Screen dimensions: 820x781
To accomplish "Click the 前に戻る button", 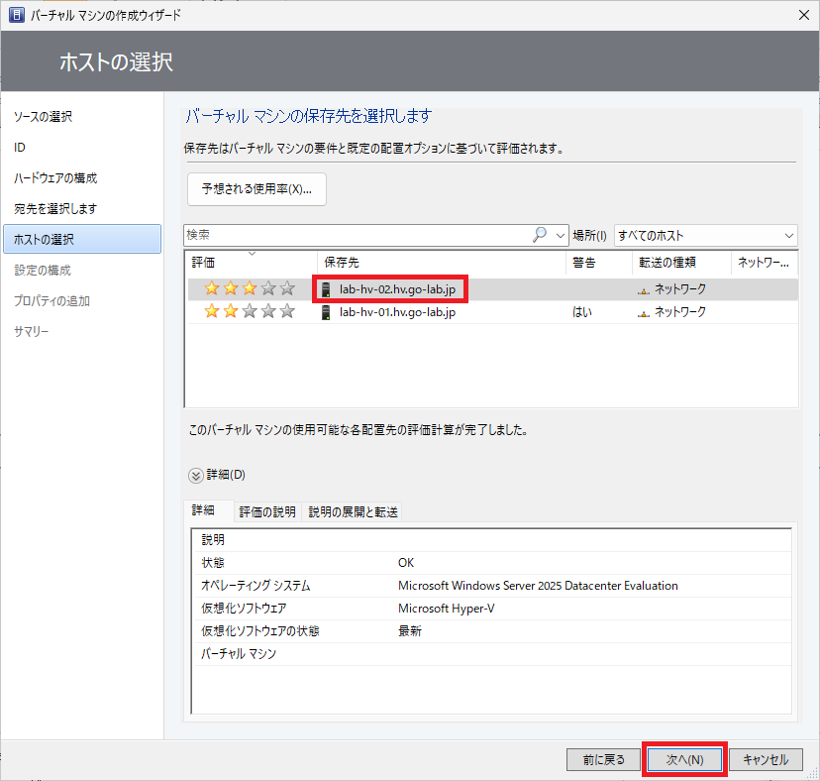I will click(603, 759).
